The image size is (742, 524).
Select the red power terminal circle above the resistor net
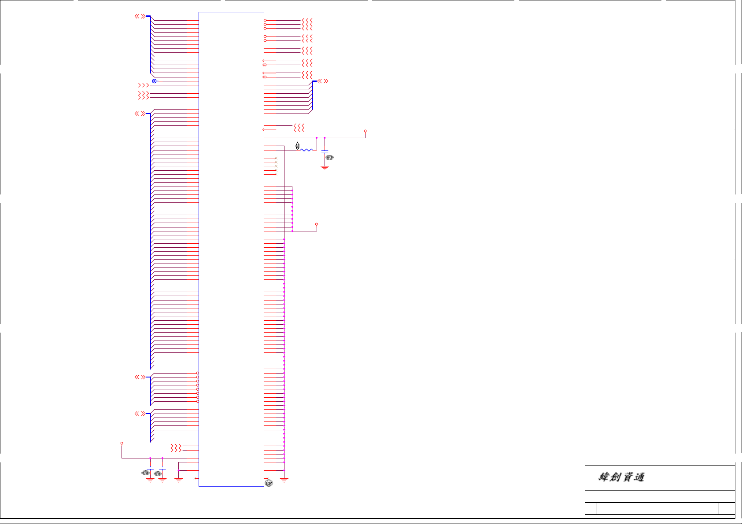(x=365, y=131)
